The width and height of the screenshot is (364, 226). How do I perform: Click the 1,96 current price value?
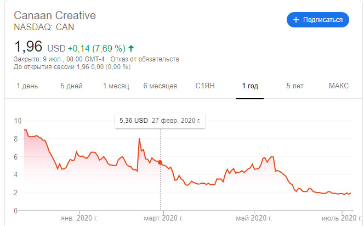(x=27, y=46)
